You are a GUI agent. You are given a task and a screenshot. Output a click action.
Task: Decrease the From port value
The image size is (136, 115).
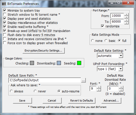[x=126, y=17]
